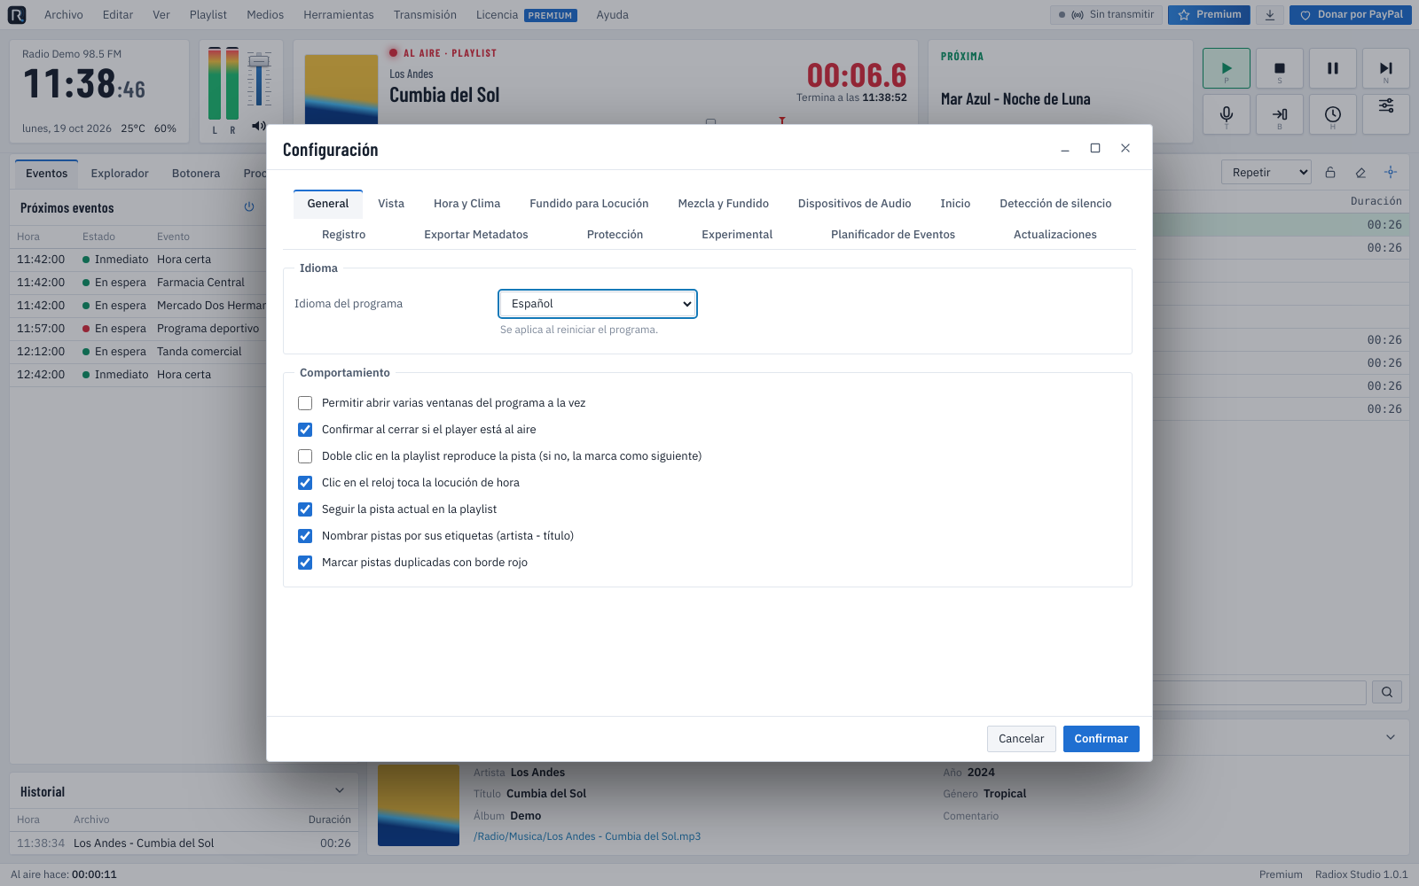Activate the microphone button
The image size is (1419, 886).
(x=1227, y=114)
